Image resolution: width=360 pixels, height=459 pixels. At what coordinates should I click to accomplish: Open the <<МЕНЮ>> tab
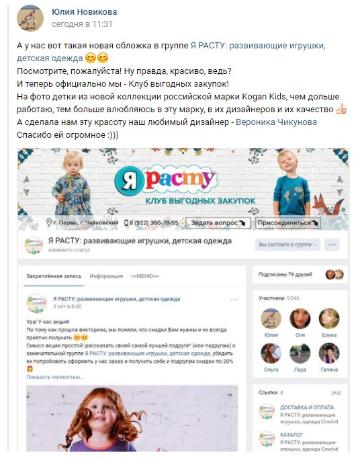click(145, 276)
